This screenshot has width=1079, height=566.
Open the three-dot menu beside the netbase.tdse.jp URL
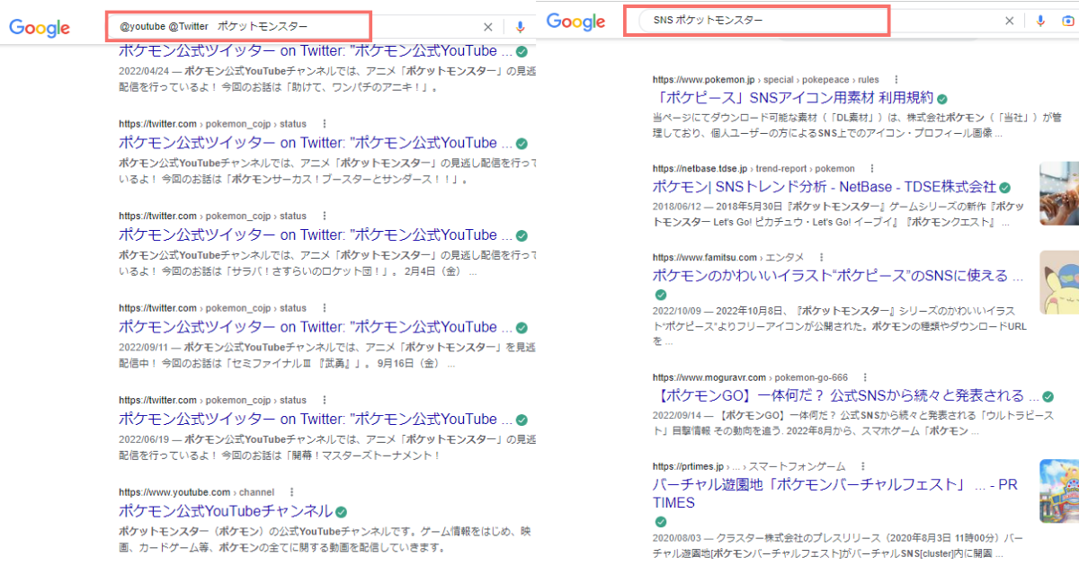[x=872, y=168]
